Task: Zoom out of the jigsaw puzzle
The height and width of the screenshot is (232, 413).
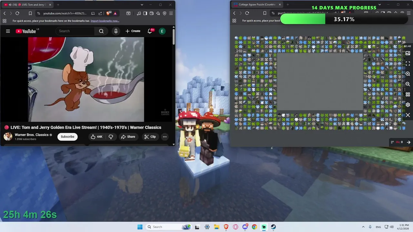Action: pos(408,84)
